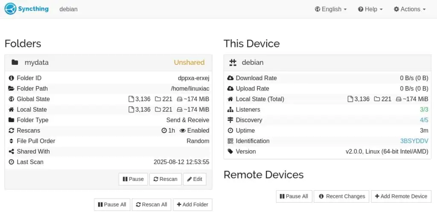The width and height of the screenshot is (437, 215).
Task: Pause all remote devices
Action: click(x=294, y=196)
